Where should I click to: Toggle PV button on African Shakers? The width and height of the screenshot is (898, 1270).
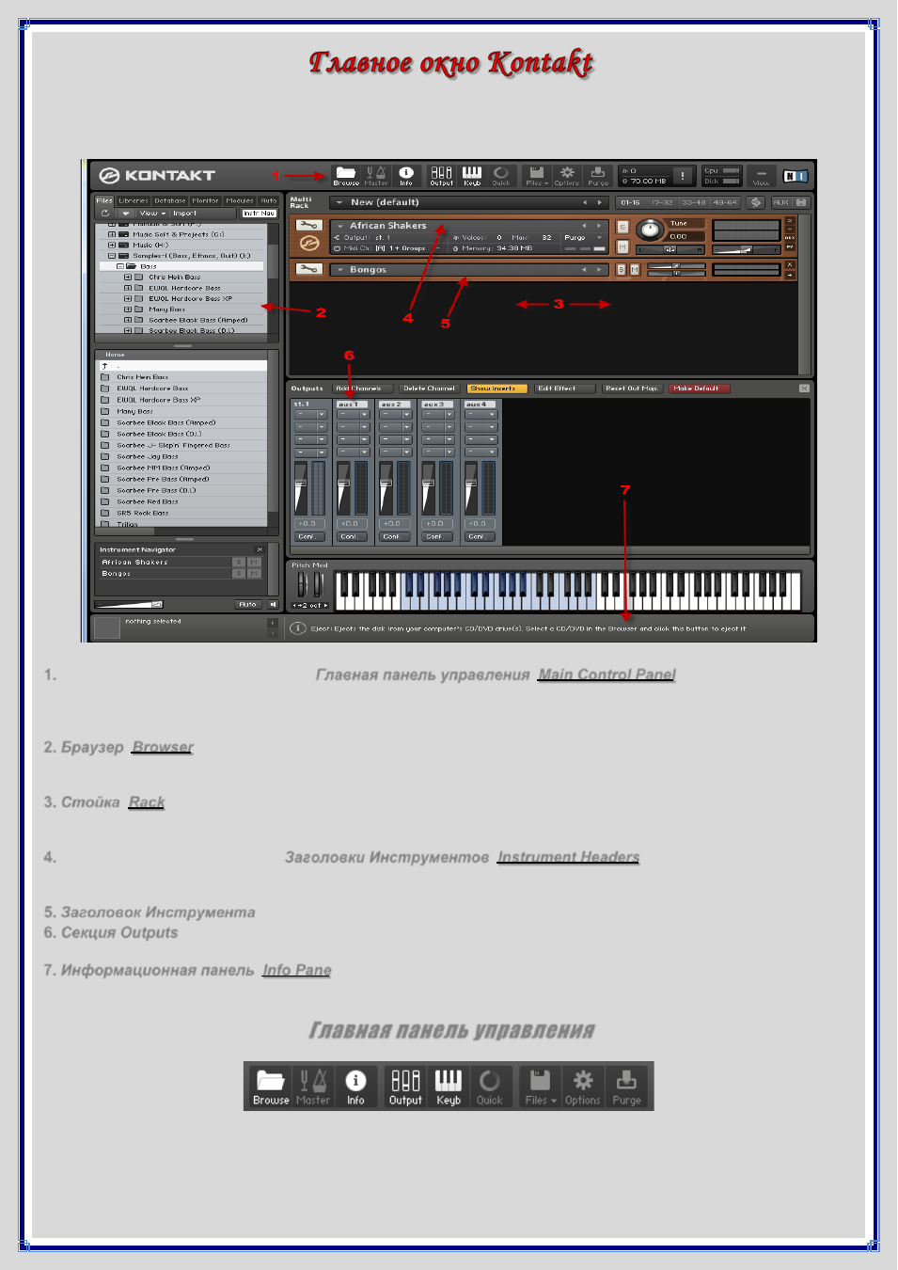[x=789, y=246]
